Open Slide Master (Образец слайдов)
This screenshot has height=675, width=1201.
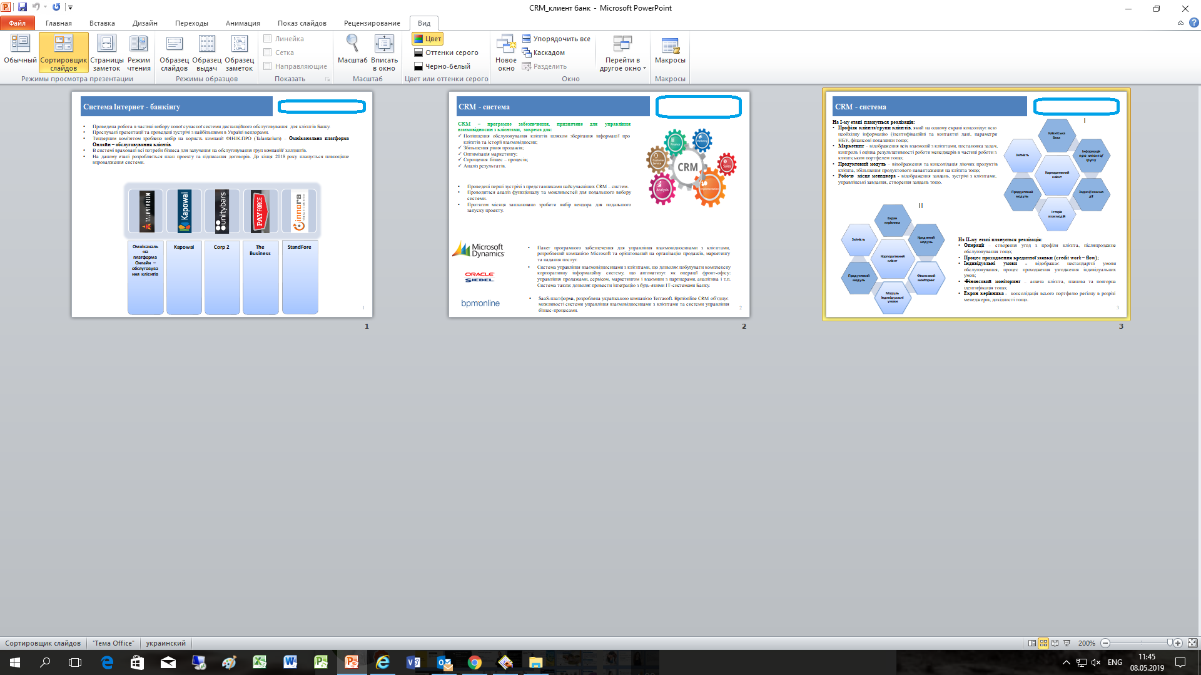pos(174,52)
